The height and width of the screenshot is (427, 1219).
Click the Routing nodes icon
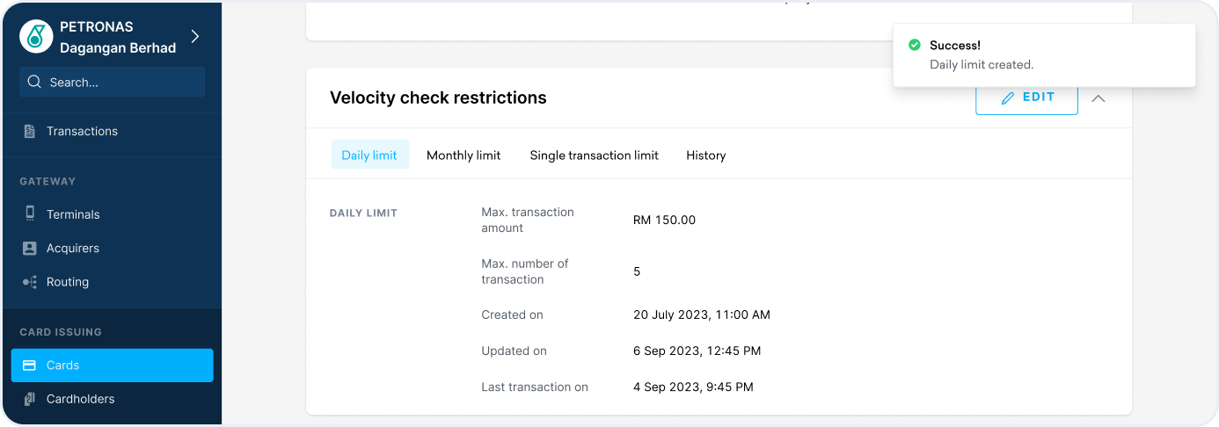coord(30,282)
